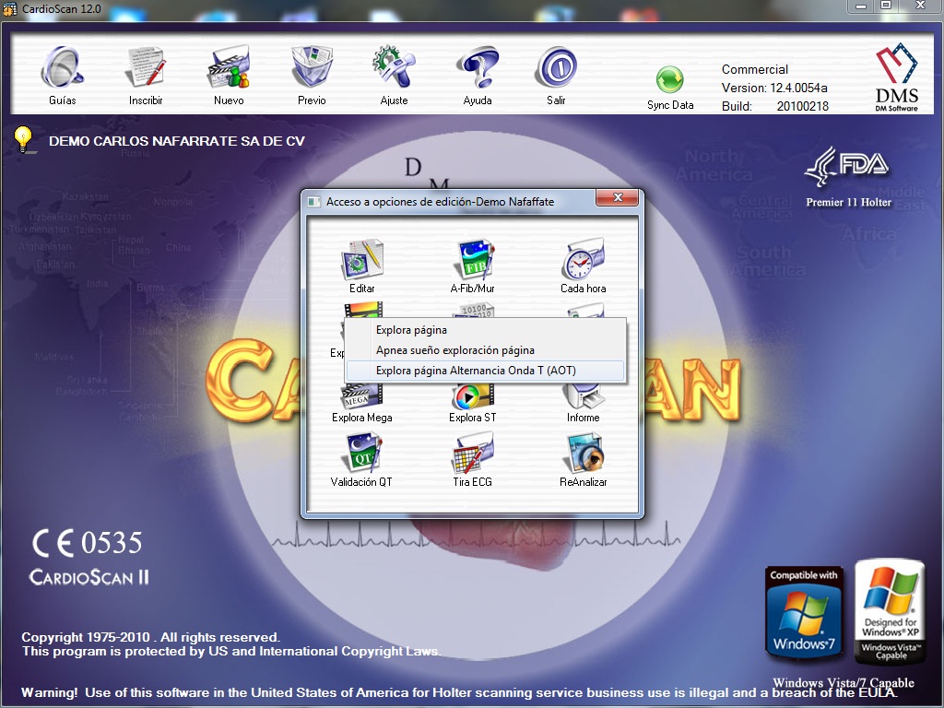Click the ReAnalizar icon
This screenshot has height=708, width=944.
[584, 453]
